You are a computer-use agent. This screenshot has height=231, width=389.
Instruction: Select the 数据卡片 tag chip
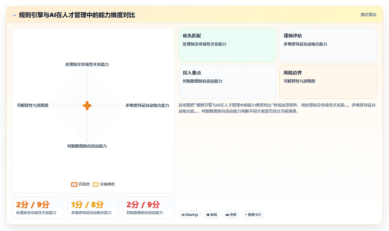(x=253, y=215)
